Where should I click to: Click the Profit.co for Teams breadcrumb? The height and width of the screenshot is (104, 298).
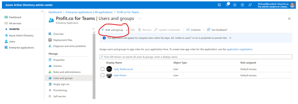(128, 12)
